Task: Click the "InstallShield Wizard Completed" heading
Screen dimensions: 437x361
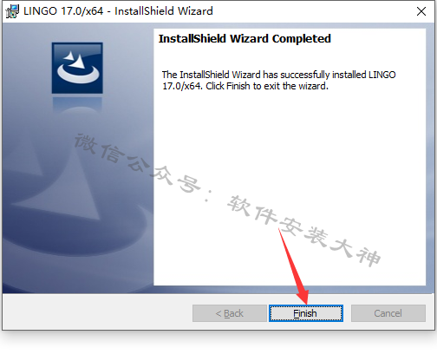Action: pyautogui.click(x=245, y=39)
